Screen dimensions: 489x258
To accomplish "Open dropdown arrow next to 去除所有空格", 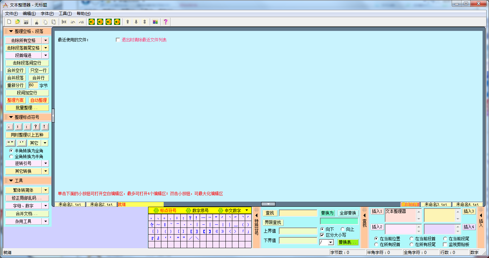I will coord(46,40).
